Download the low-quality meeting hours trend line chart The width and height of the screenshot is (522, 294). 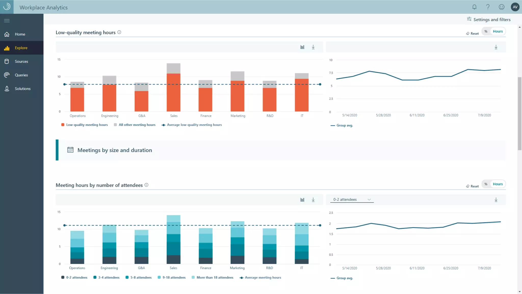496,47
